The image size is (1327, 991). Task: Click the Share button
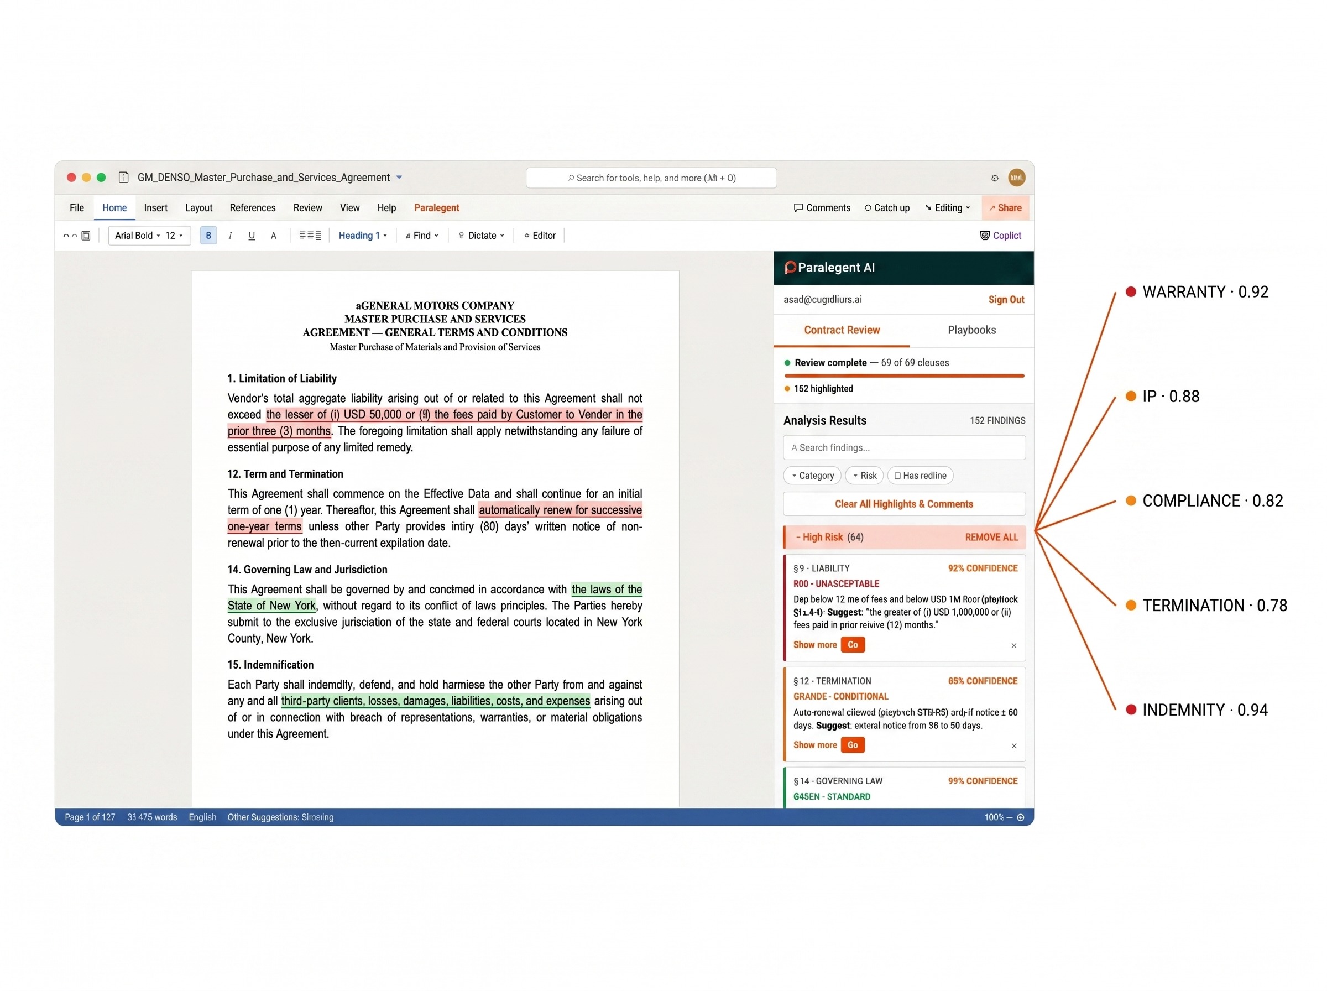pyautogui.click(x=1006, y=207)
